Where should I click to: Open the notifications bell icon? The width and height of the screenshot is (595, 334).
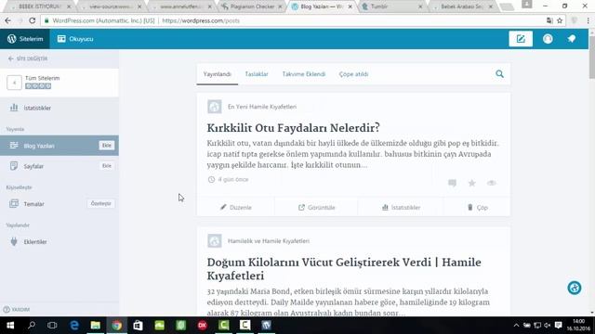[572, 39]
